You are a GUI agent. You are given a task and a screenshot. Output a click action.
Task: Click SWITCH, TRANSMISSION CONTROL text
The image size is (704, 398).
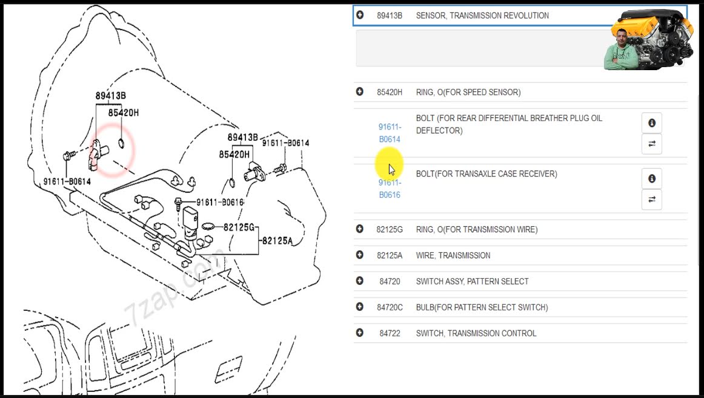(476, 333)
